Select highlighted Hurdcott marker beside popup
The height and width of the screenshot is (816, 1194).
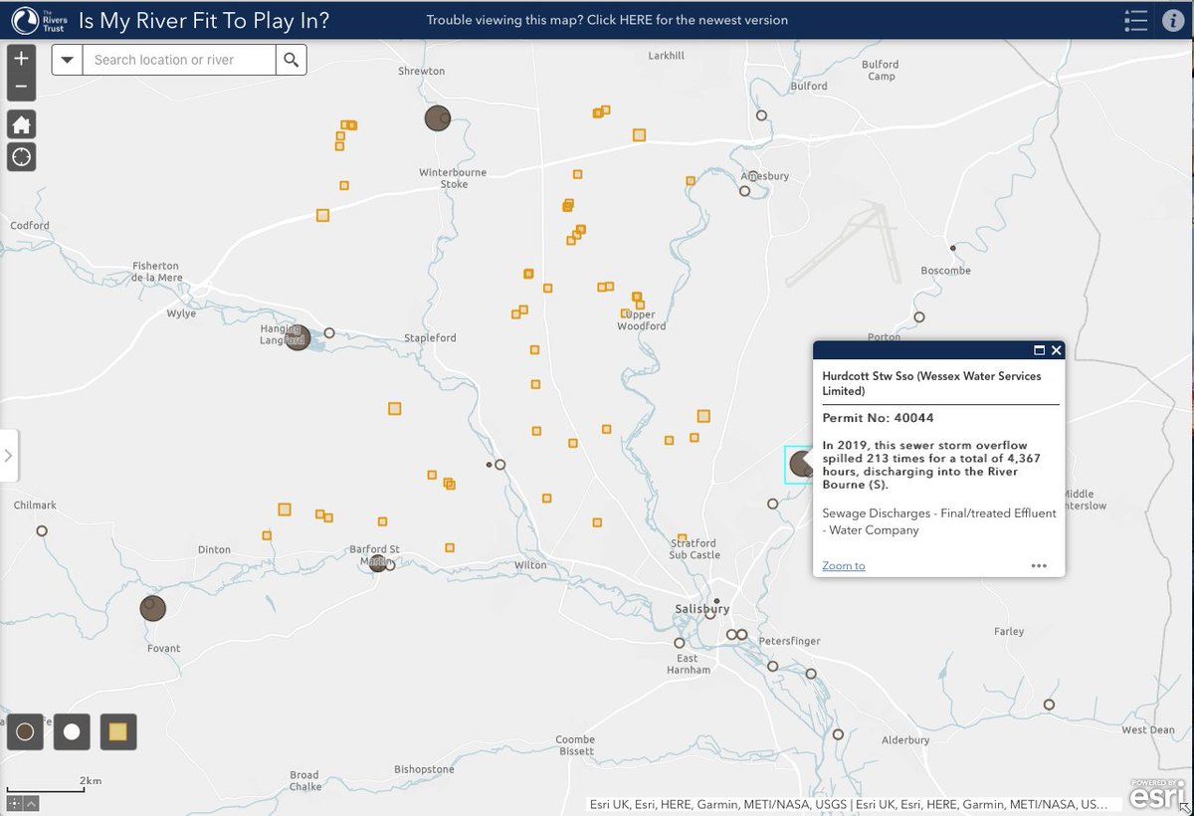[800, 463]
